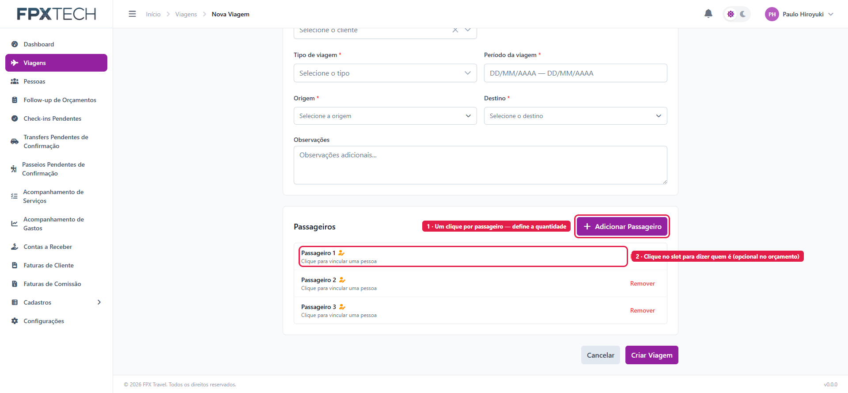Open the Origem select dropdown
848x393 pixels.
click(x=385, y=116)
